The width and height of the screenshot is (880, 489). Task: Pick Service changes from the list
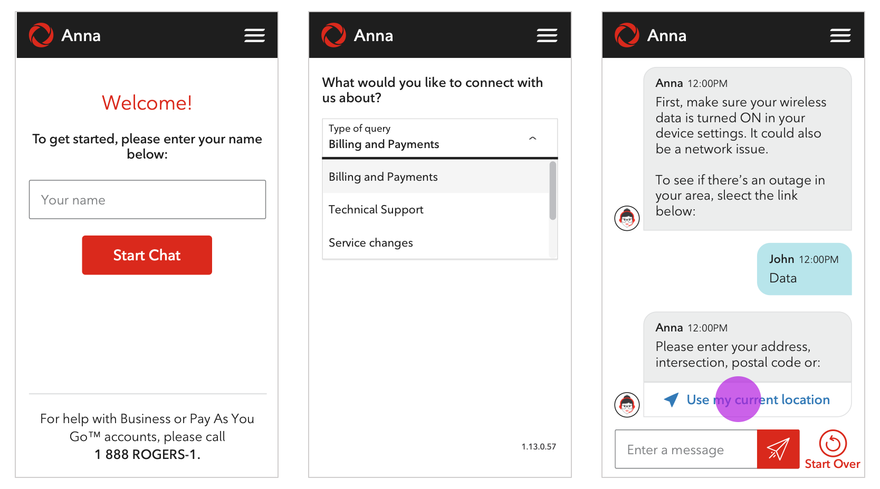(x=370, y=243)
